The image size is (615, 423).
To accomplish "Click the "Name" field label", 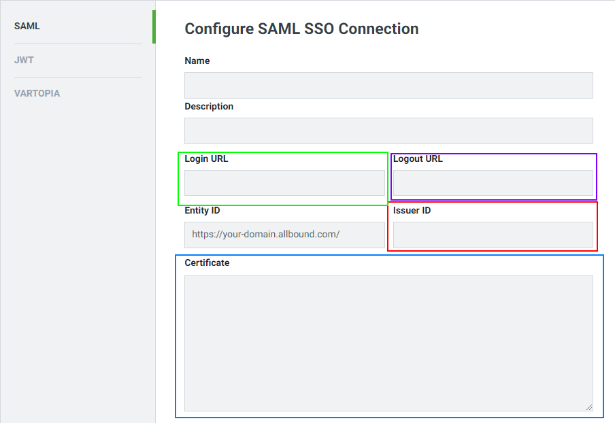I will 197,61.
